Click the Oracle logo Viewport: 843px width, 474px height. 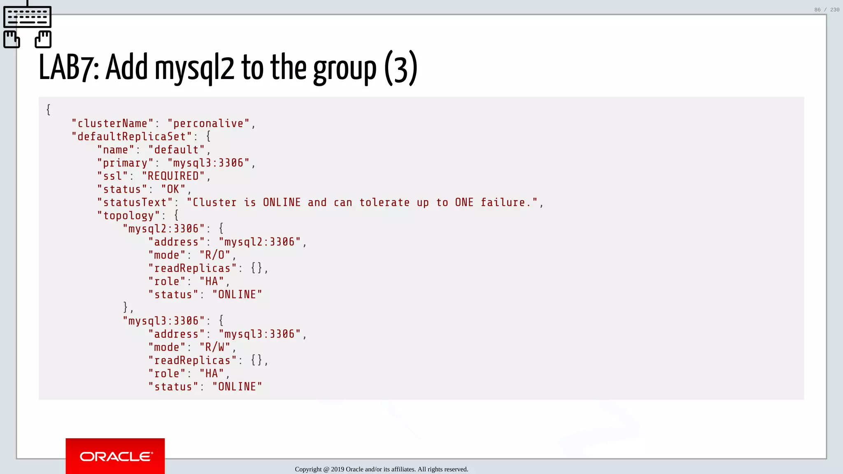pos(115,456)
